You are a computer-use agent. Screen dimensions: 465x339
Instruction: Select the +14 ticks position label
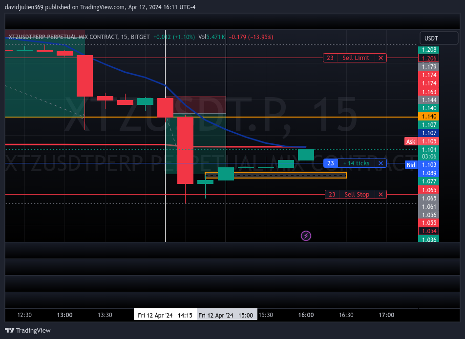tap(356, 163)
